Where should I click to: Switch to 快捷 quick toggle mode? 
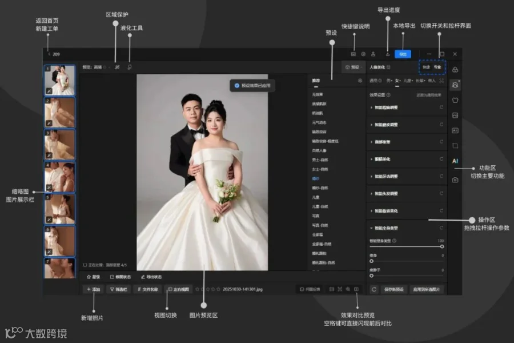426,67
